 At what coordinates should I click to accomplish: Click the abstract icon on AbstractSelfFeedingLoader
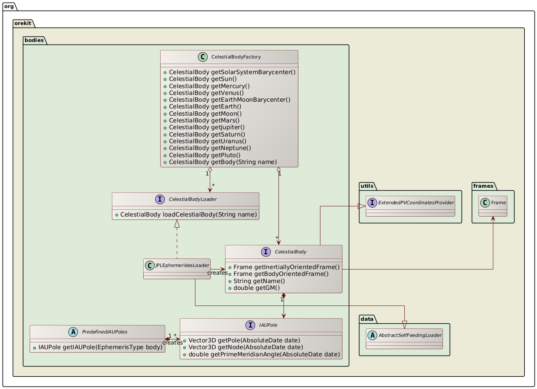[x=372, y=335]
